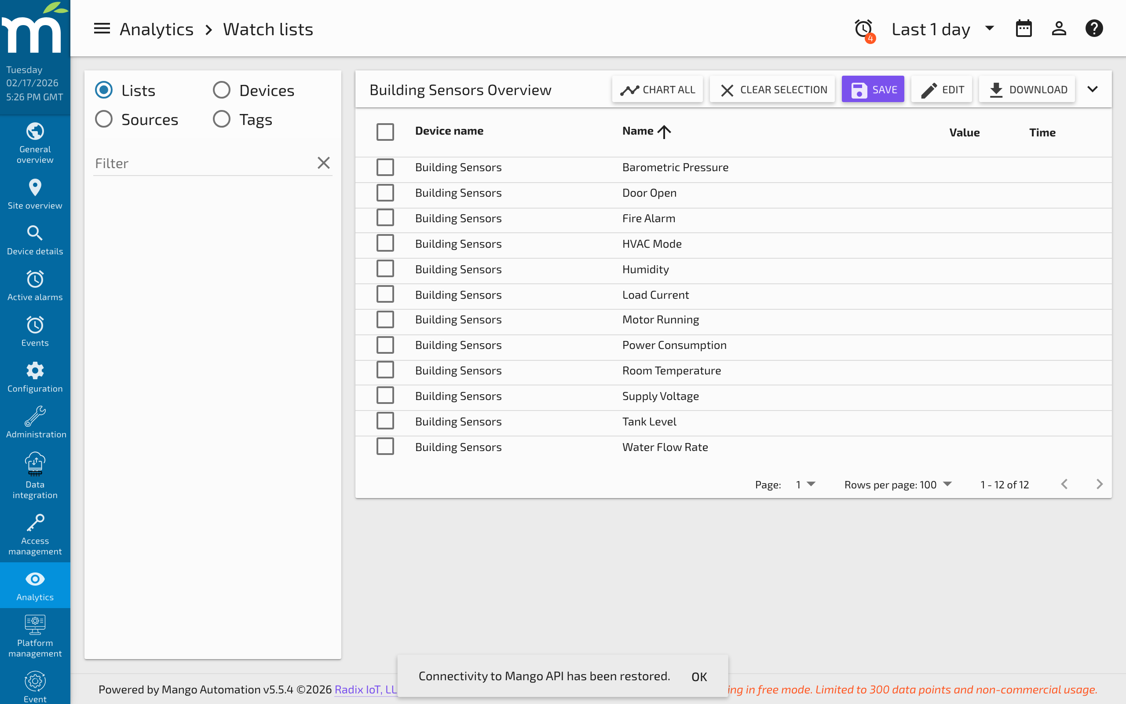View Active alarms from the sidebar
The image size is (1126, 704).
coord(35,285)
